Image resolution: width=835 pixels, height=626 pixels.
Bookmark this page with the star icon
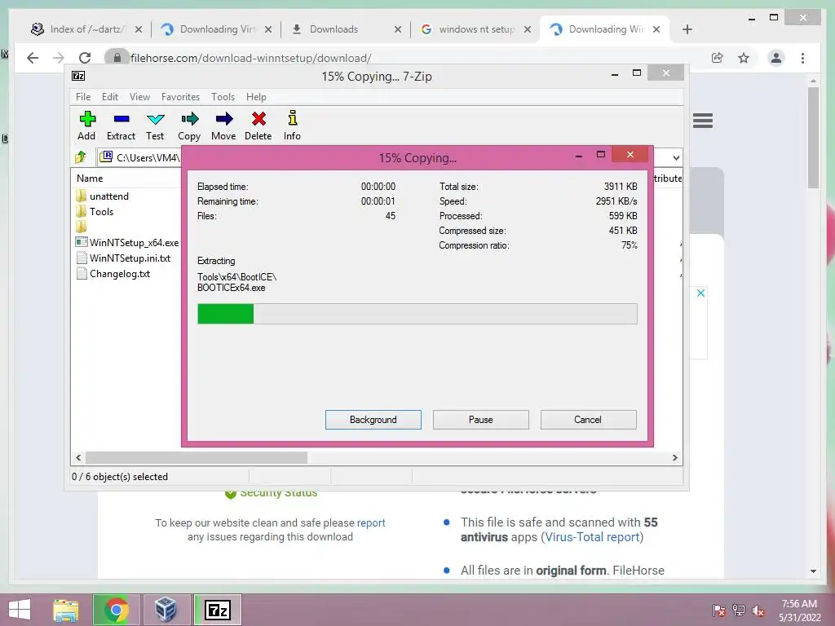point(744,58)
